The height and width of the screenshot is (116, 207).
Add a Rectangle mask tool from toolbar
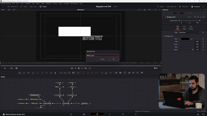coord(83,73)
